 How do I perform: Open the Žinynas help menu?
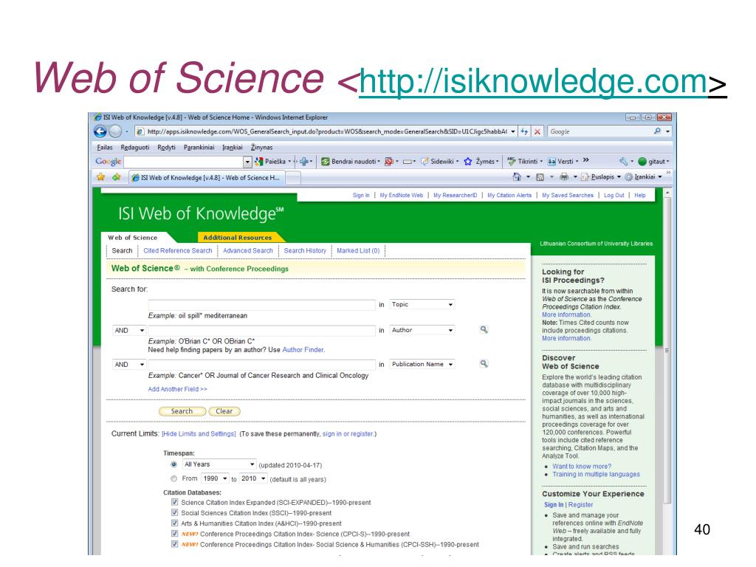[x=262, y=148]
